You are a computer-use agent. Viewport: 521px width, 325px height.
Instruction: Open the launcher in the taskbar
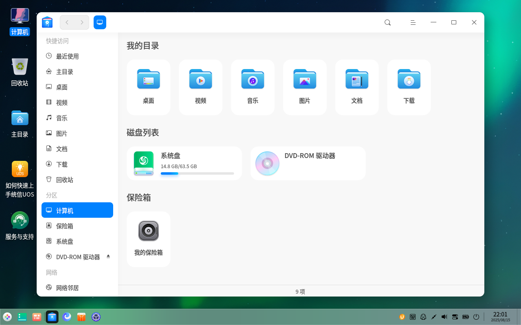(x=7, y=317)
